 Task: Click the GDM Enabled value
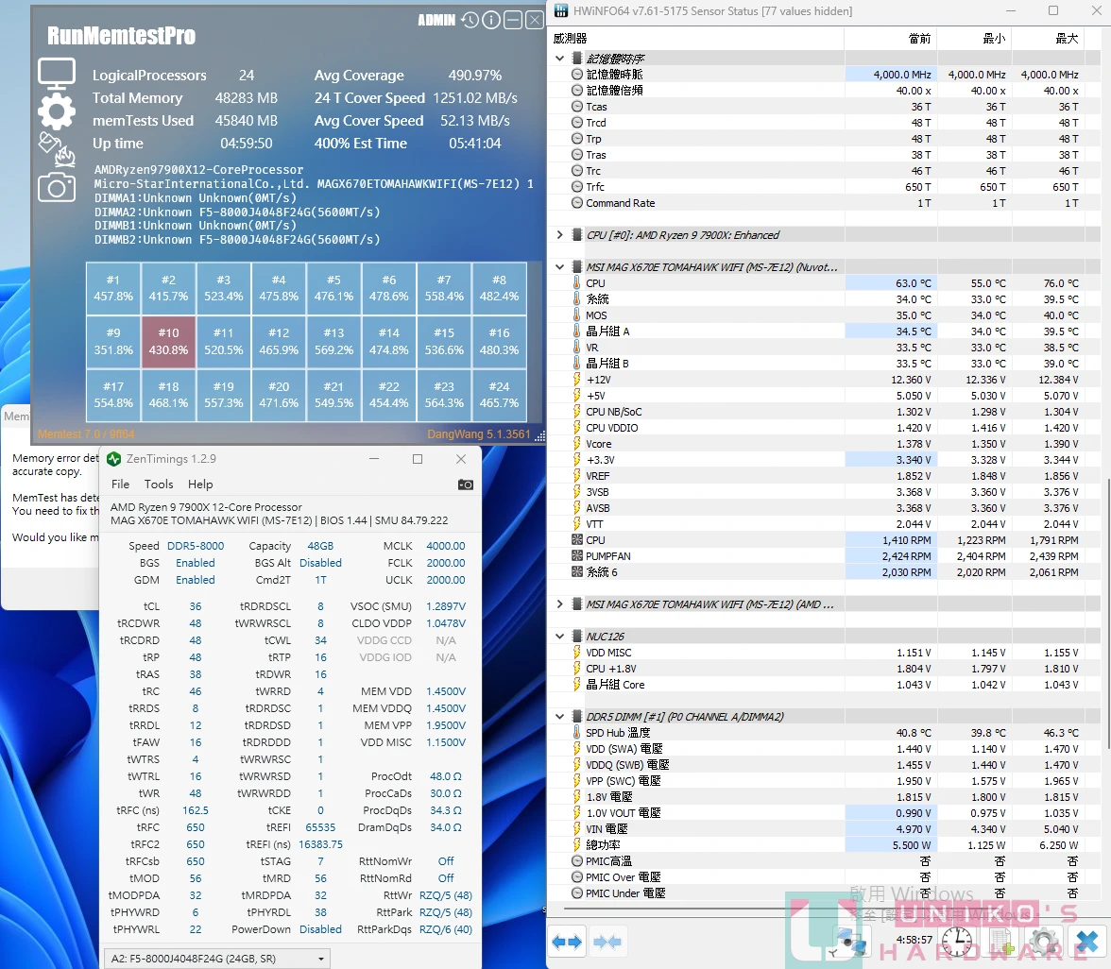click(x=196, y=580)
